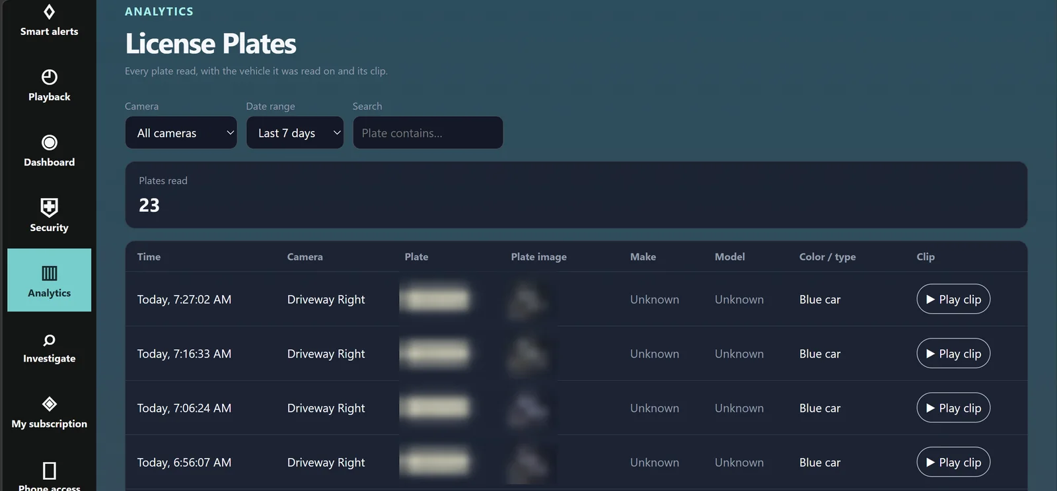Open Phone access icon in sidebar
The image size is (1057, 491).
pyautogui.click(x=49, y=471)
